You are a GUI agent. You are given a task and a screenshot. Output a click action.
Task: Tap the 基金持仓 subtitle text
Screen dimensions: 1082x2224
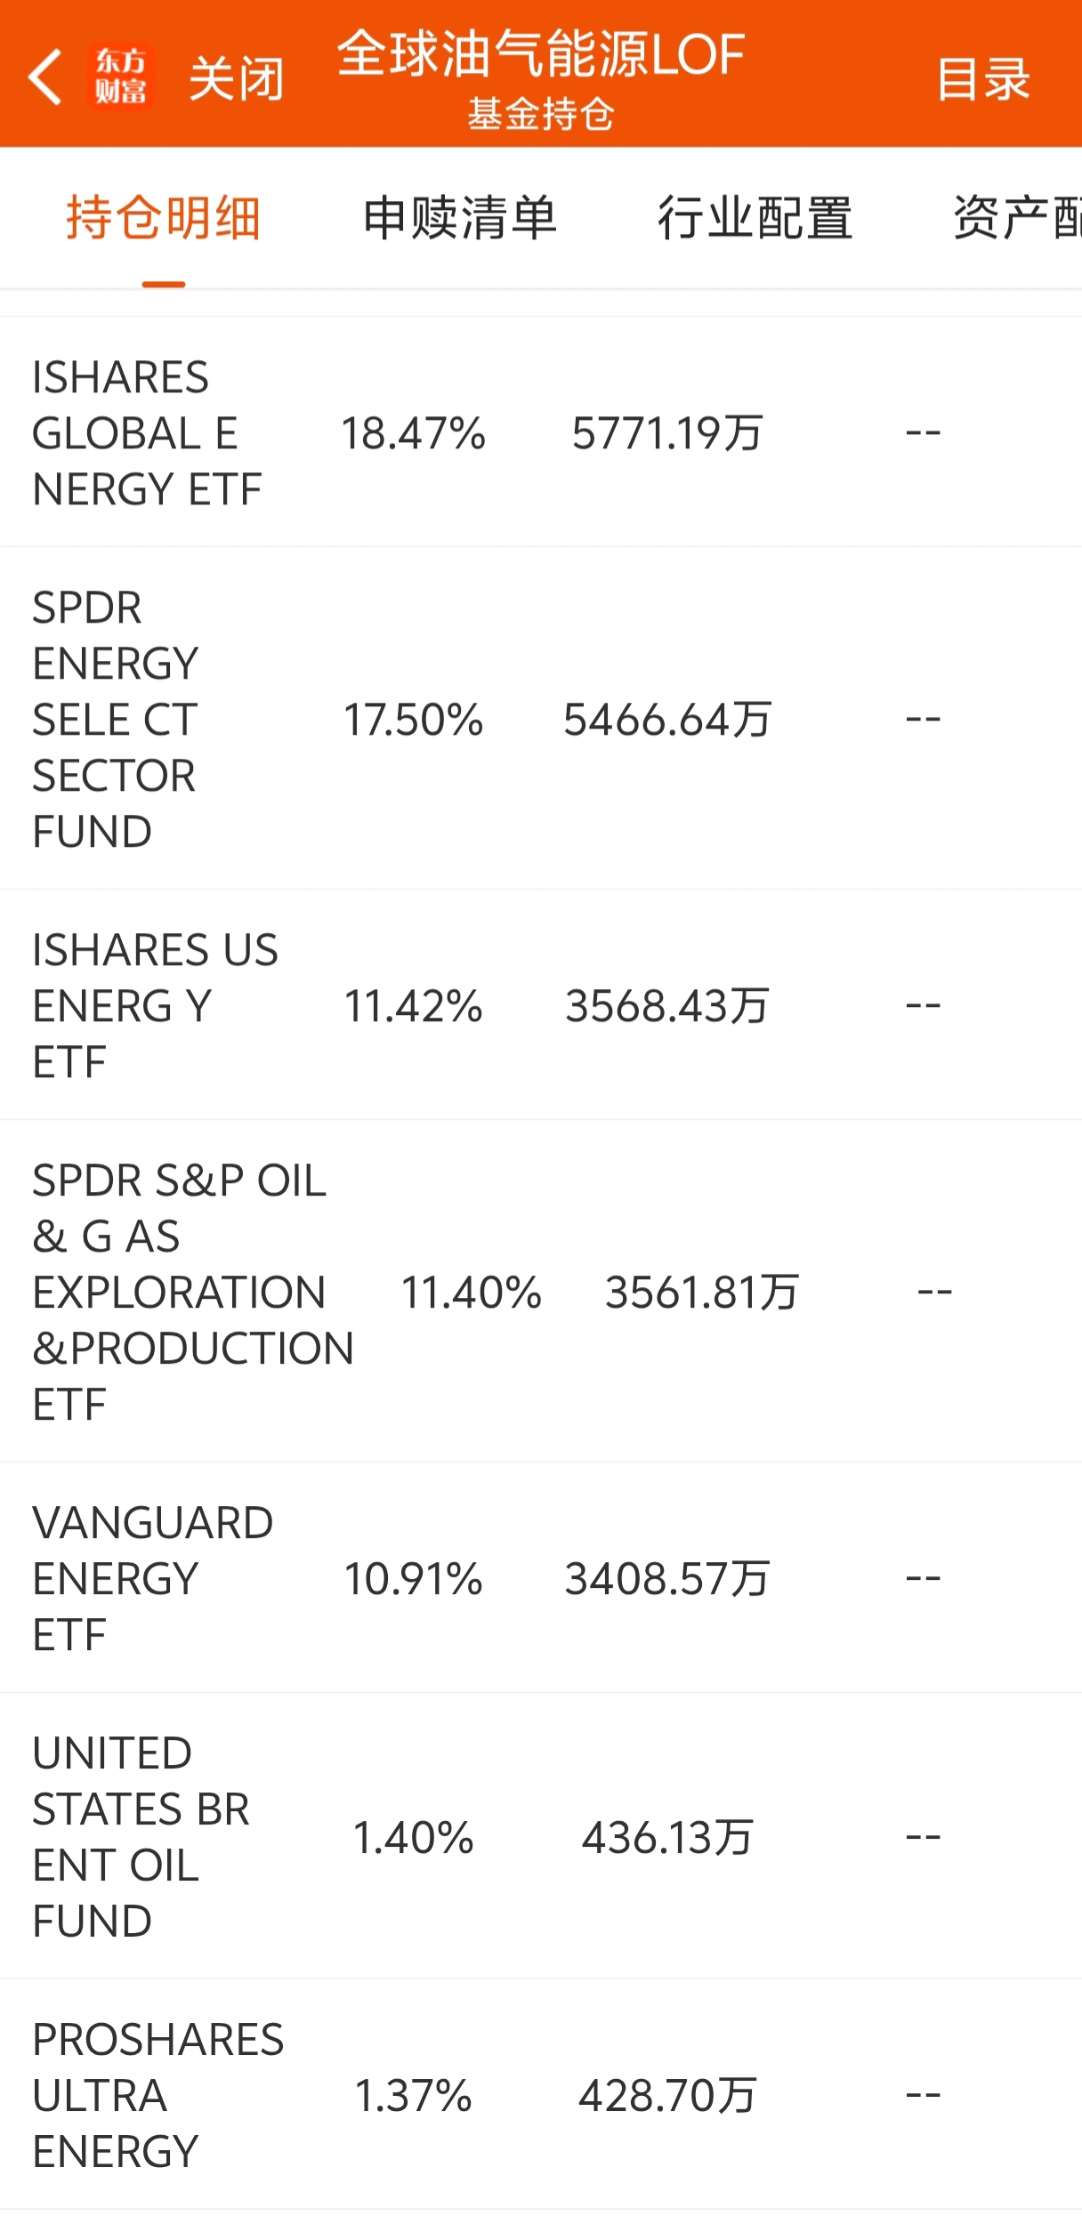(x=541, y=114)
